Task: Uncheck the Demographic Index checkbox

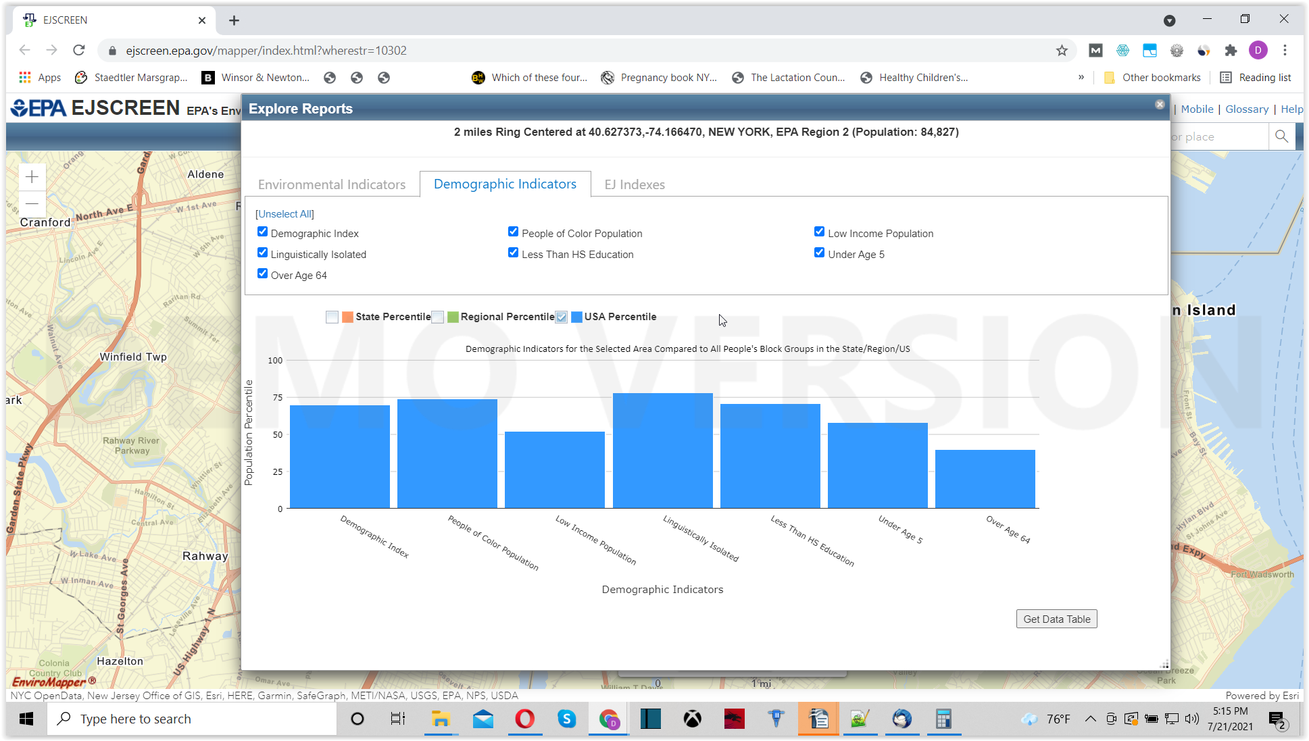Action: 262,232
